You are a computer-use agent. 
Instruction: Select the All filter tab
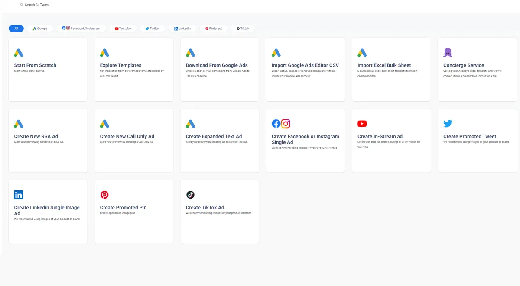16,29
